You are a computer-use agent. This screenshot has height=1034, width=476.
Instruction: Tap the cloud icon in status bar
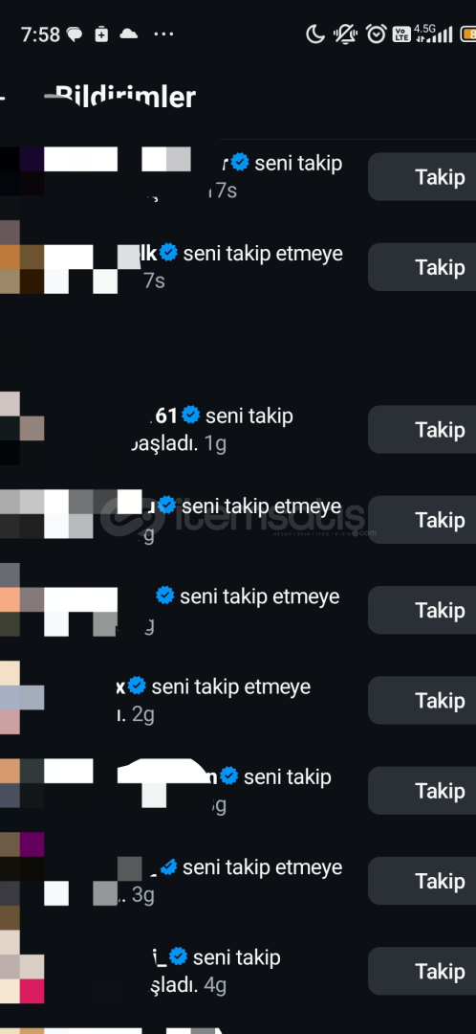[128, 34]
